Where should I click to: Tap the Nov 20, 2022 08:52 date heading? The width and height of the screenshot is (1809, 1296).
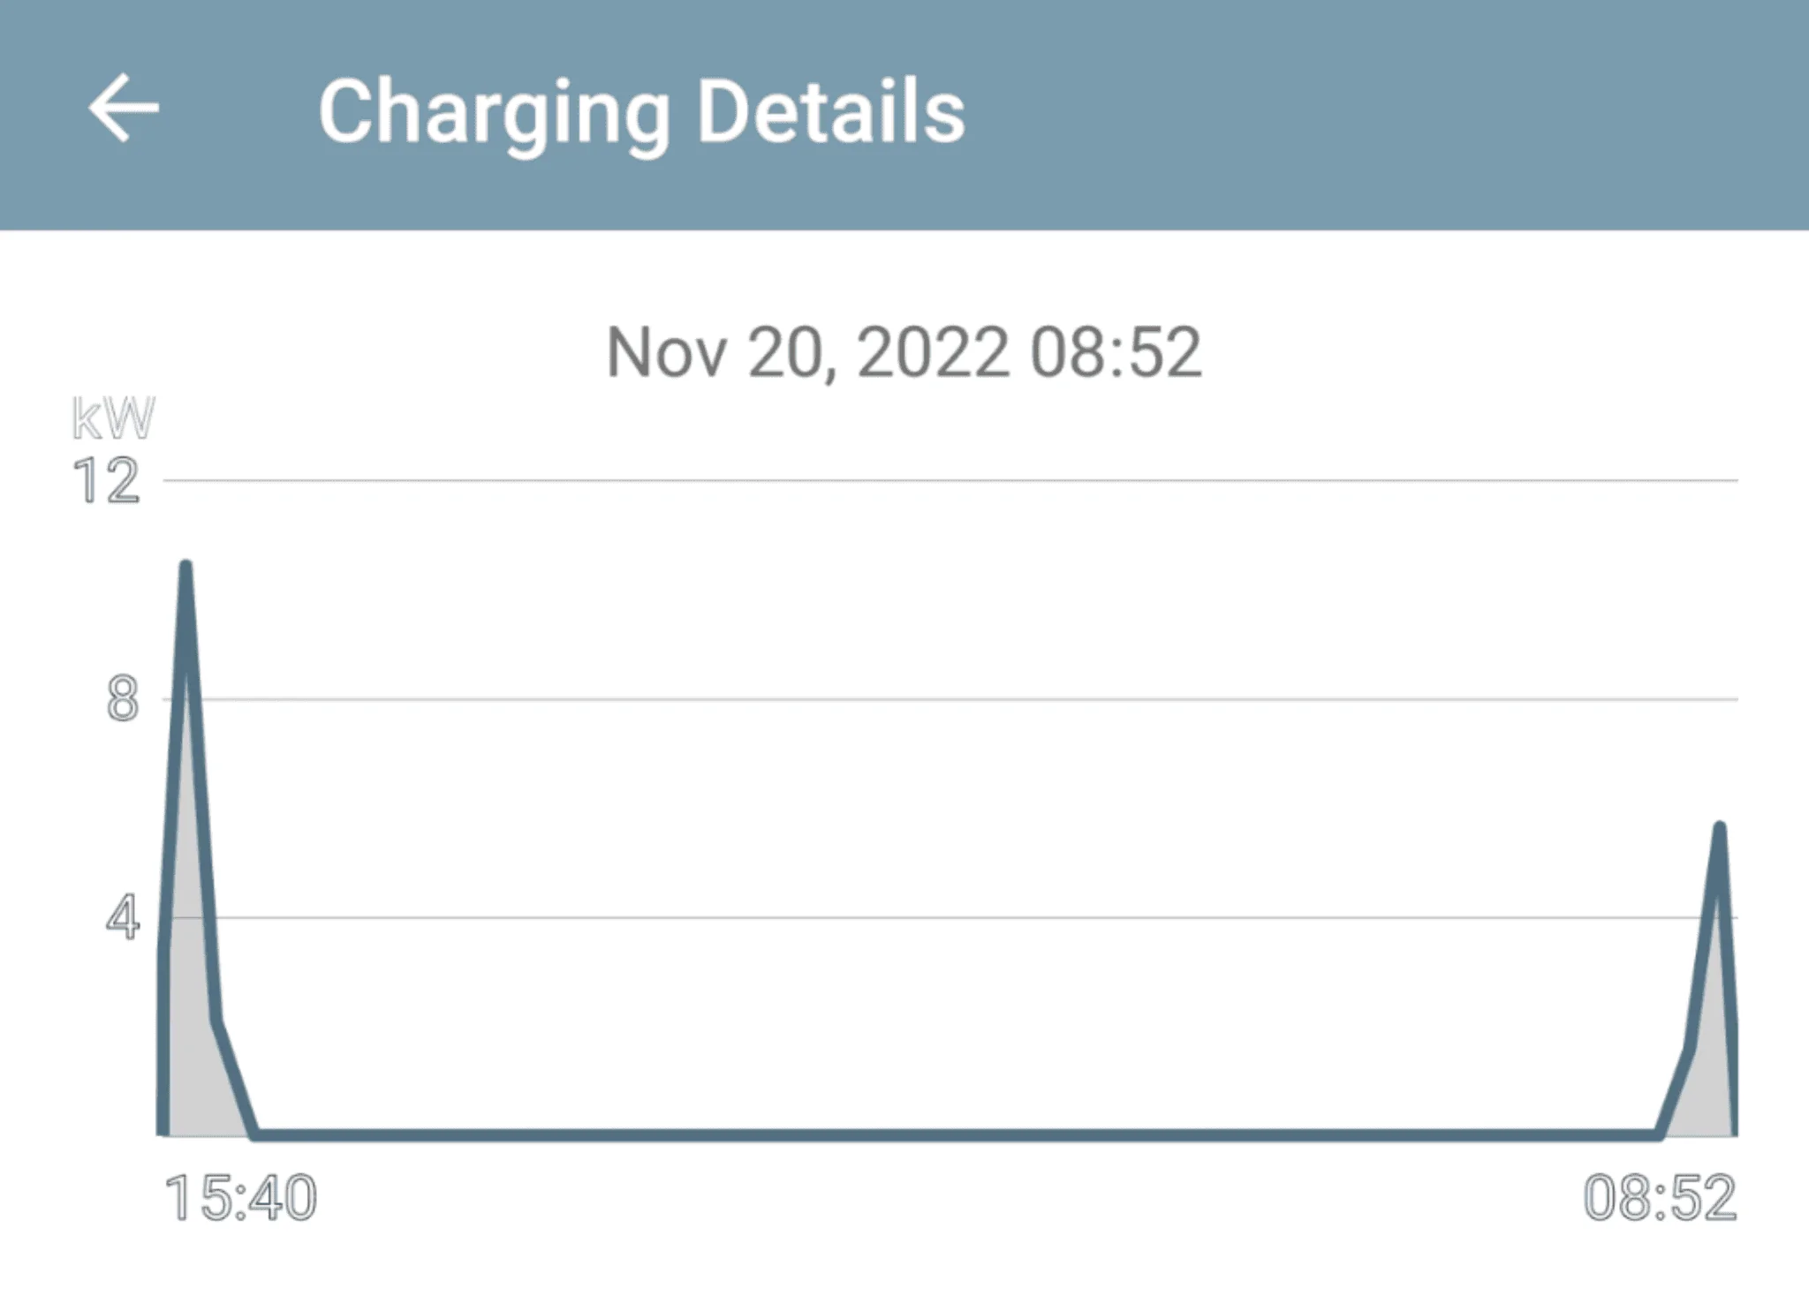point(904,352)
